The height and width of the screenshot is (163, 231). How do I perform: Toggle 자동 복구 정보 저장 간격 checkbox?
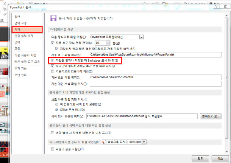53,43
